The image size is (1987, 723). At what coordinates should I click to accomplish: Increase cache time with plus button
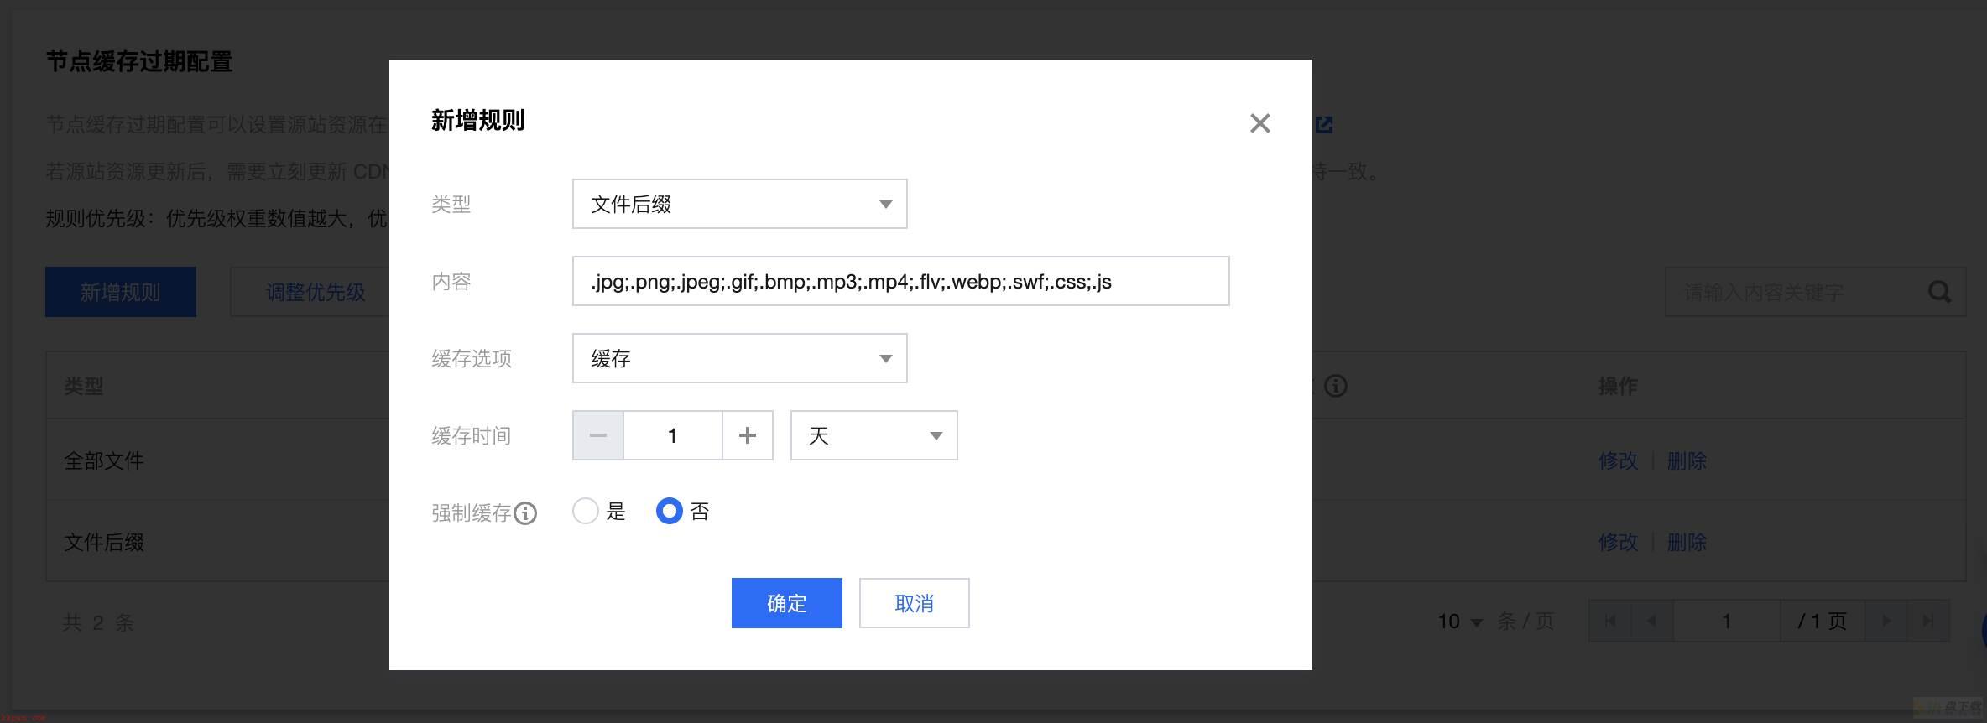pos(747,435)
